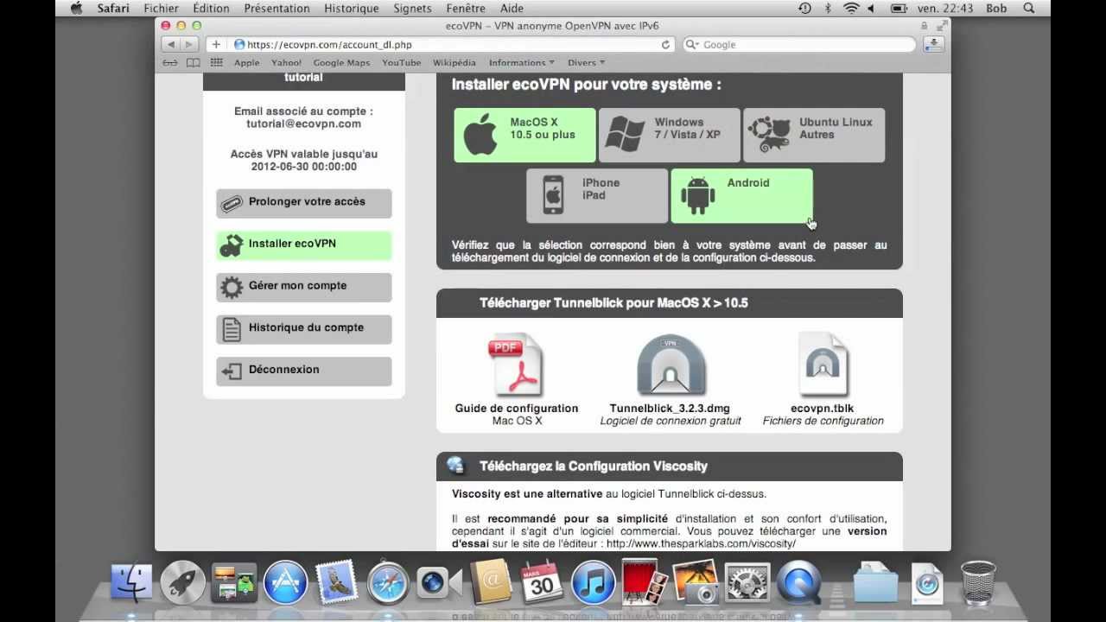The height and width of the screenshot is (622, 1106).
Task: Open the Apple menu
Action: [x=76, y=8]
